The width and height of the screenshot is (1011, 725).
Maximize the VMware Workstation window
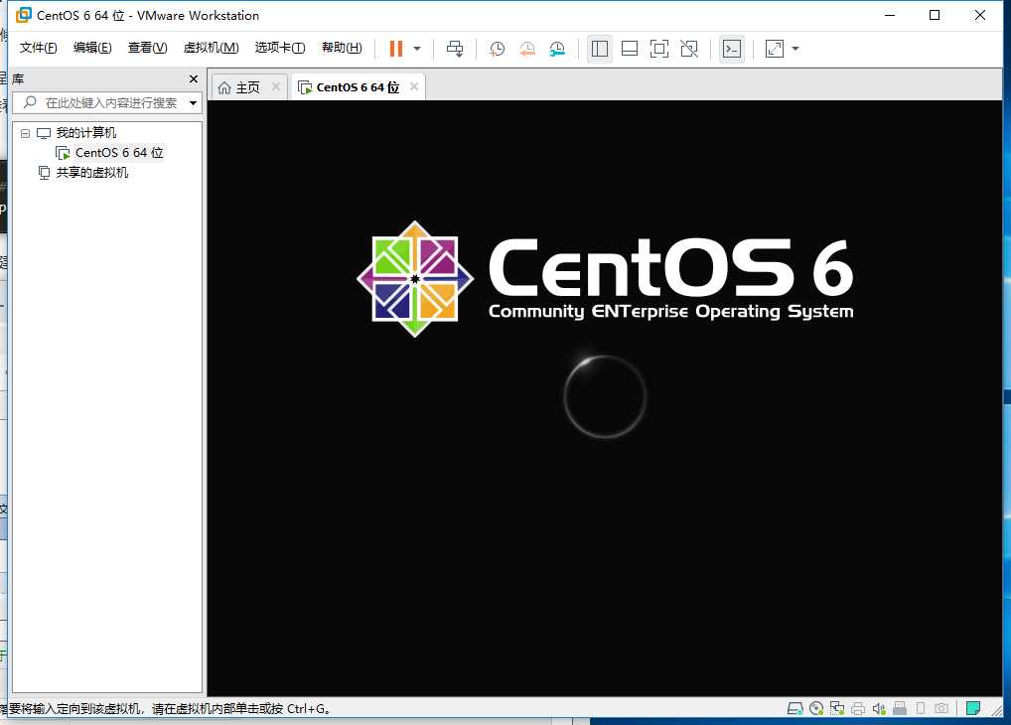click(x=935, y=15)
